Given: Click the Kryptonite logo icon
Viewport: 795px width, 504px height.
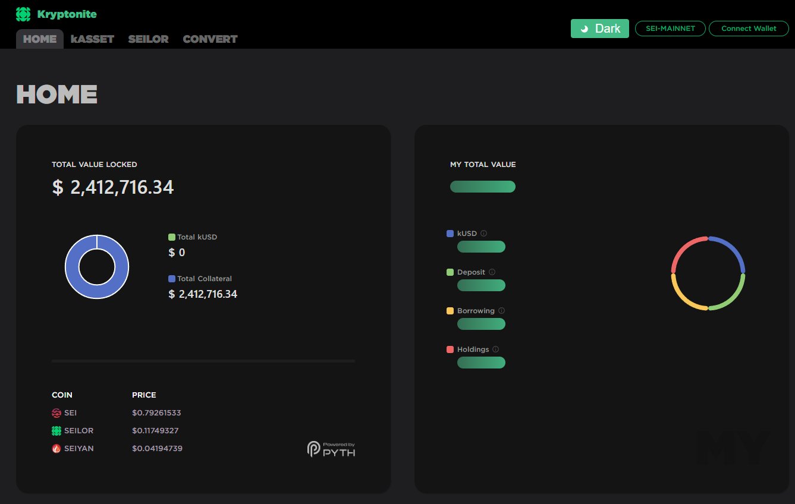Looking at the screenshot, I should [22, 13].
